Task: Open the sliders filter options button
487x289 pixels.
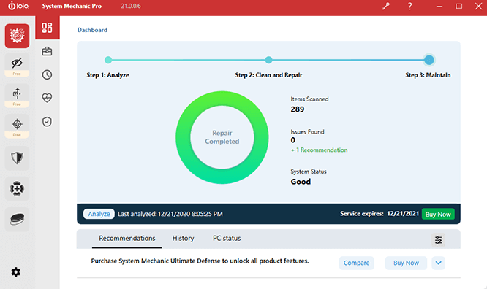Action: (x=438, y=239)
